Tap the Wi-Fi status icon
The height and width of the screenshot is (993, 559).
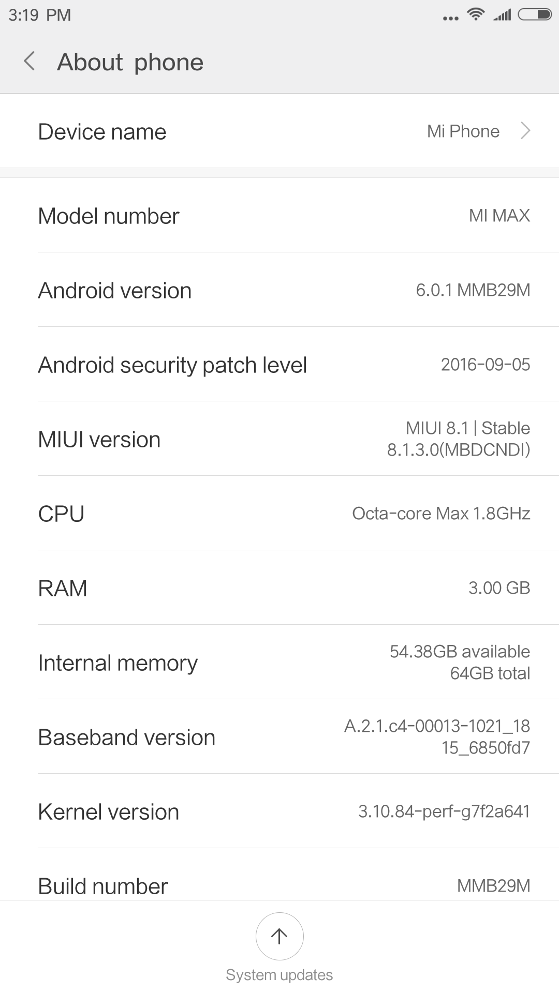(475, 14)
